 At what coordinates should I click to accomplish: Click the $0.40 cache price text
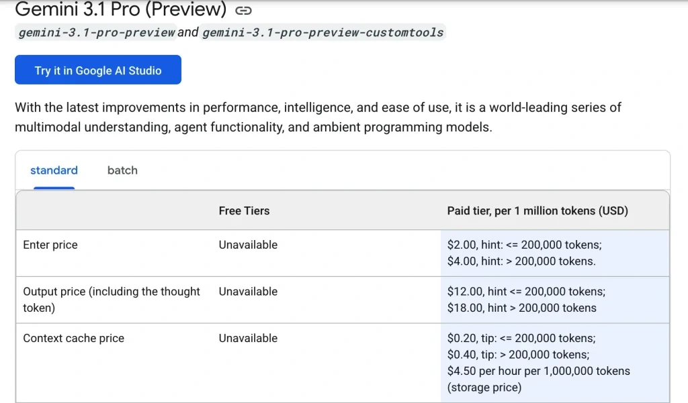(x=518, y=354)
